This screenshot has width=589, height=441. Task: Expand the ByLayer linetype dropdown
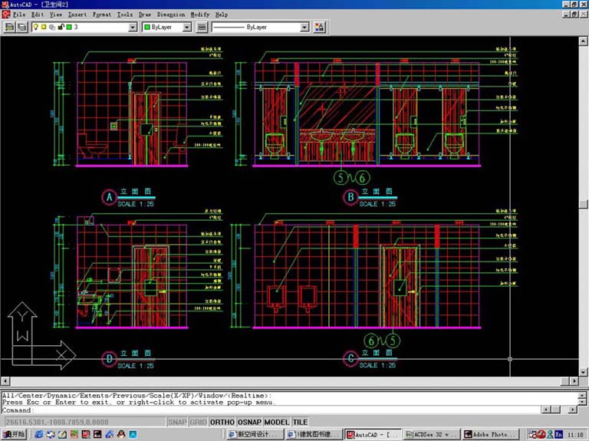pos(304,27)
